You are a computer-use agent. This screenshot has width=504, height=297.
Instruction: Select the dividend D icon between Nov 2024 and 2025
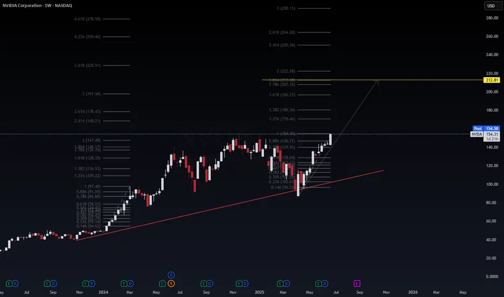(x=245, y=283)
